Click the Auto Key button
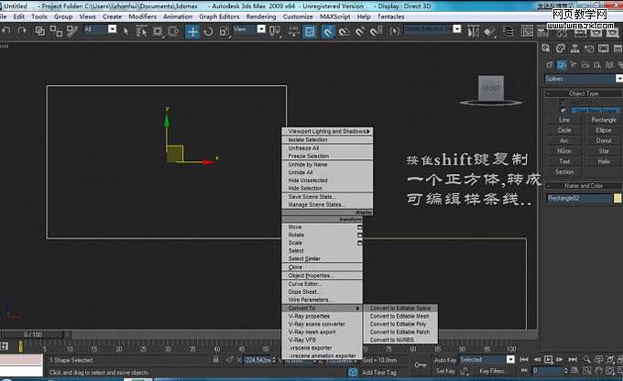 click(x=445, y=360)
